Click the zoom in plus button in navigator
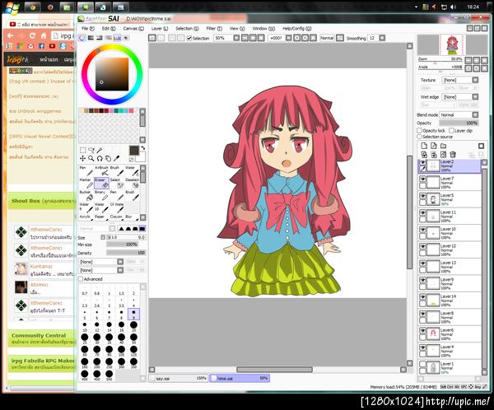 (476, 60)
